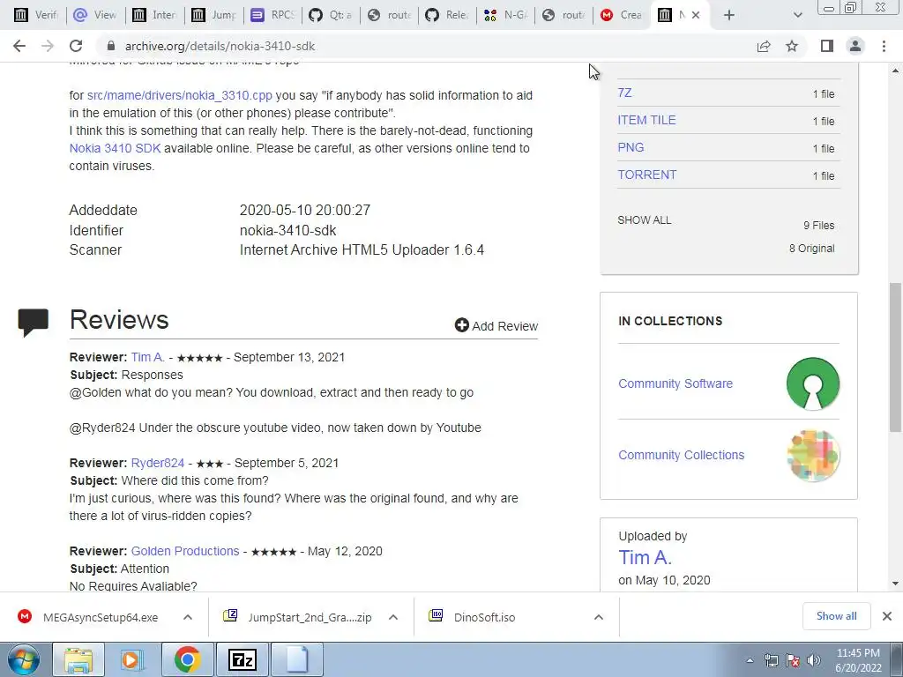
Task: Go forward in browser history
Action: [48, 46]
